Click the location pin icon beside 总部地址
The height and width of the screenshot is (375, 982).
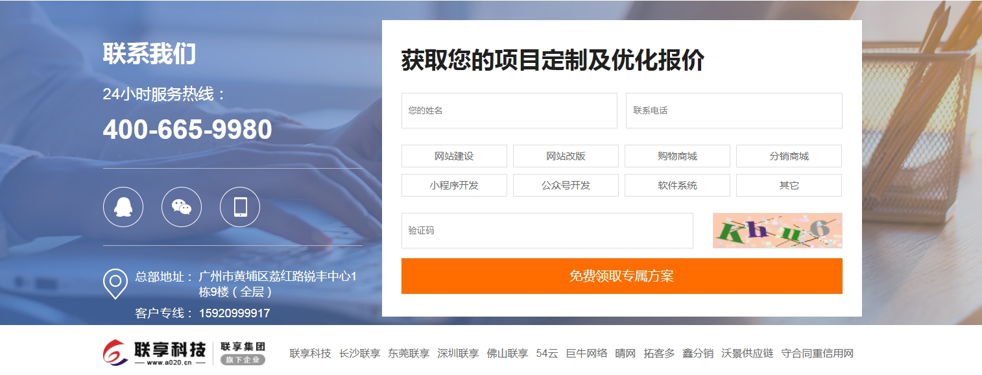(x=115, y=284)
